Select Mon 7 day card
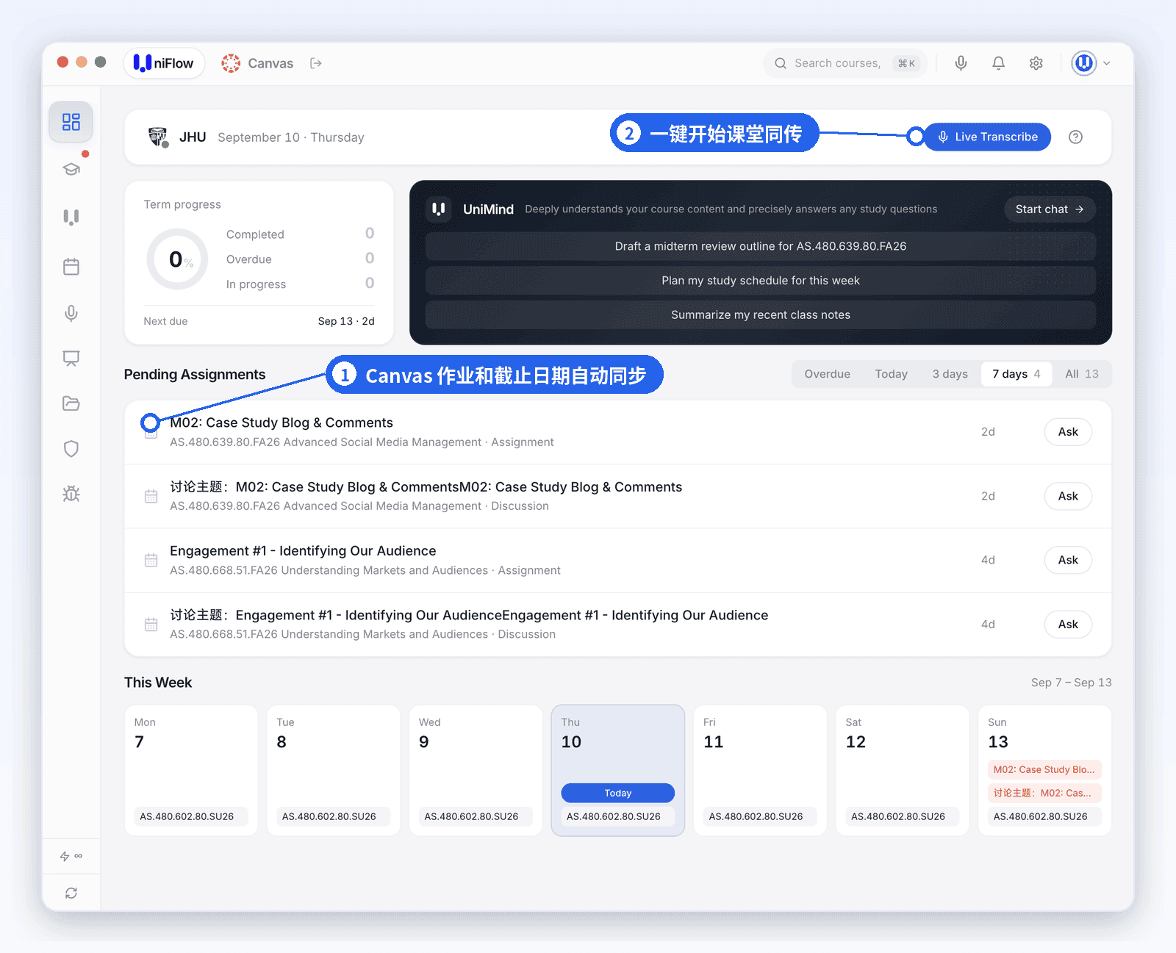The height and width of the screenshot is (953, 1176). pyautogui.click(x=191, y=770)
